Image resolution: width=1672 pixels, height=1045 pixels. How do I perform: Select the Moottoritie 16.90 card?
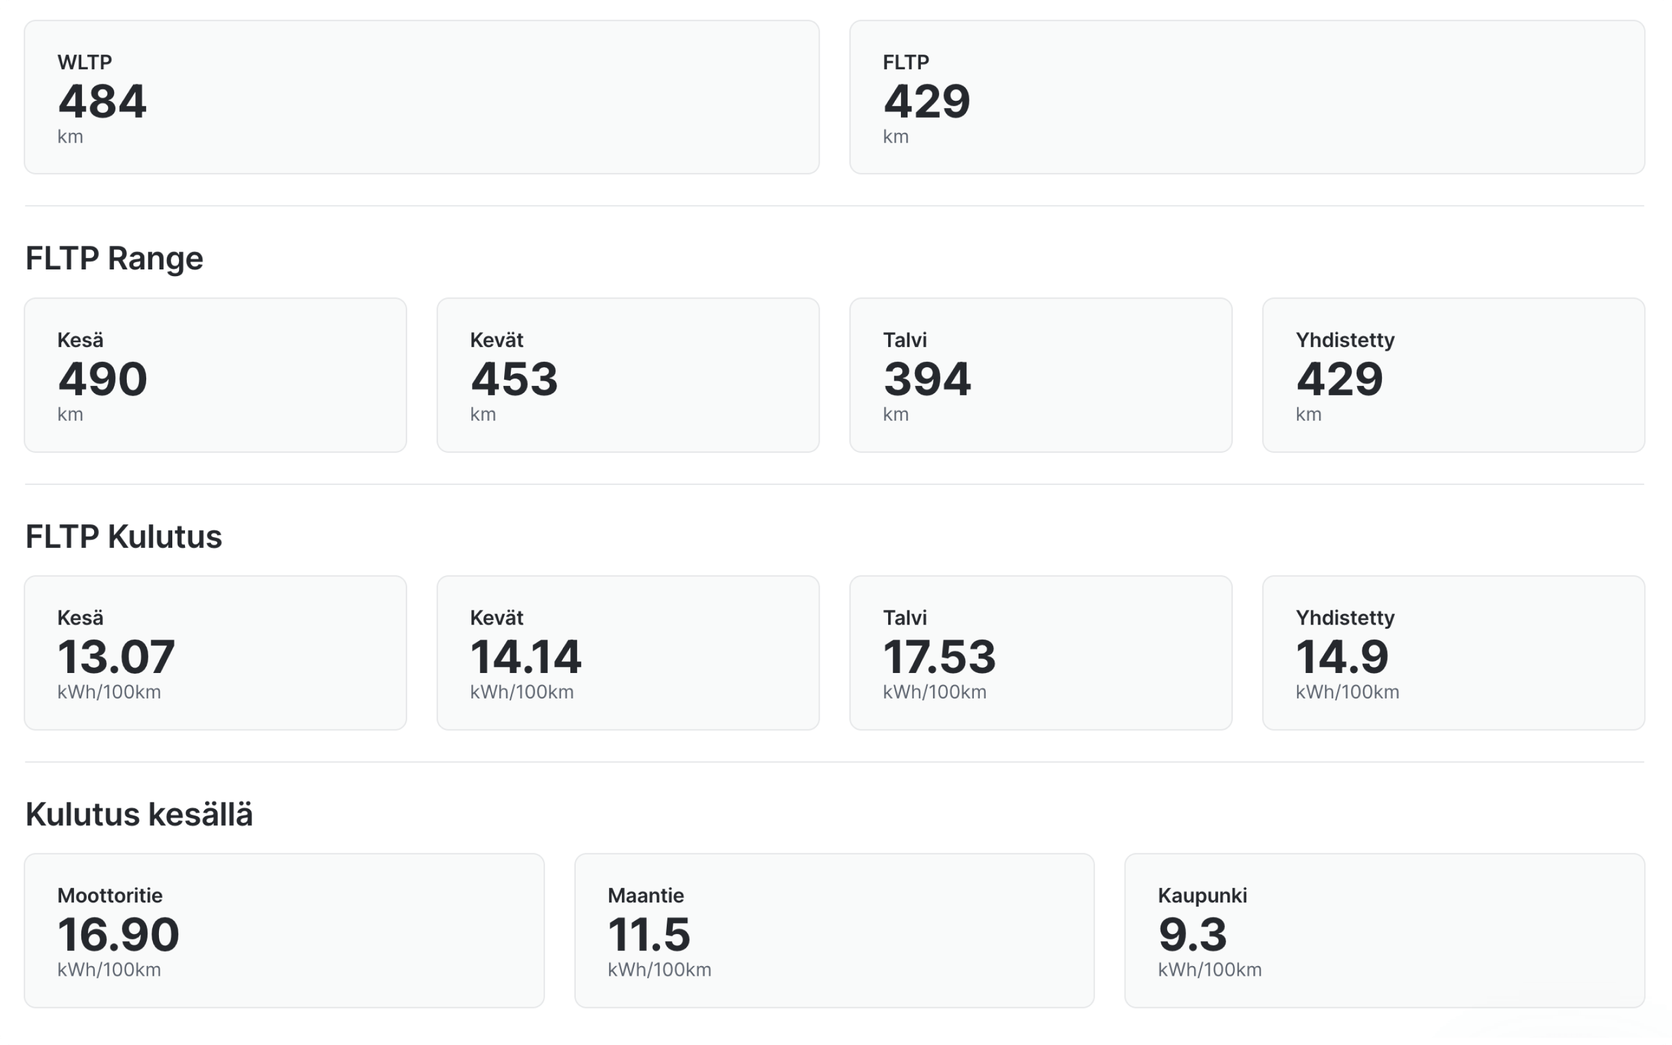[x=284, y=931]
